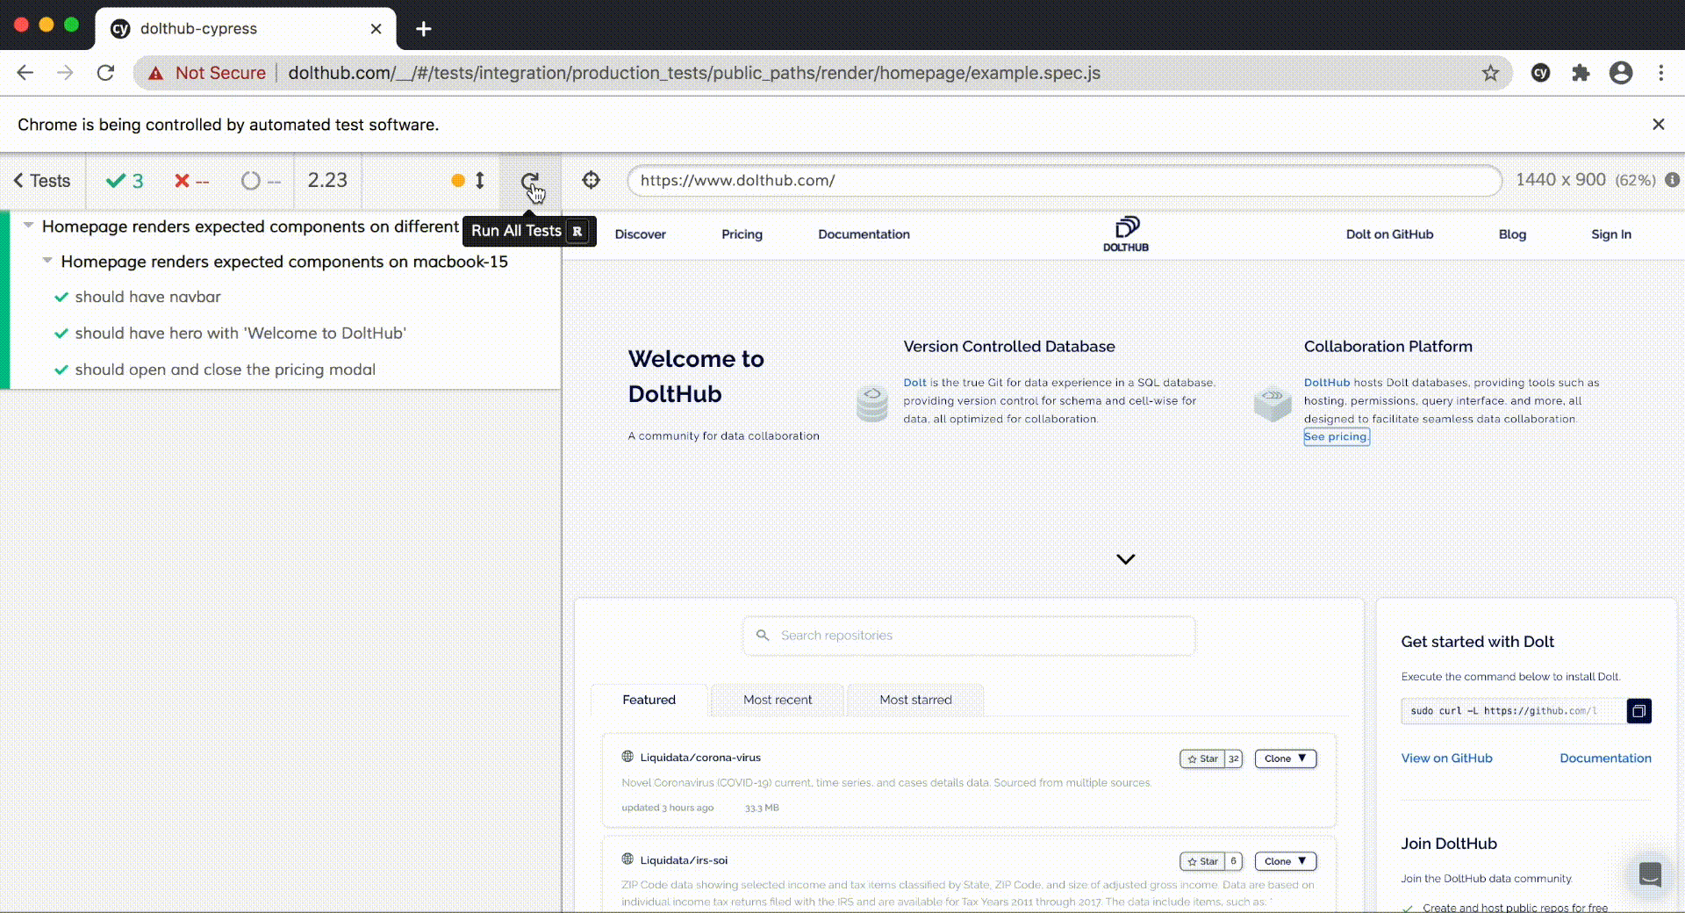The width and height of the screenshot is (1685, 913).
Task: Switch to the Most starred tab
Action: tap(916, 700)
